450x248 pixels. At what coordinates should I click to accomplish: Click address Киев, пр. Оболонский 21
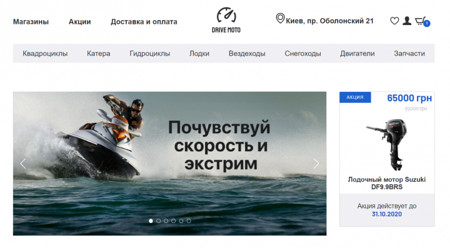[x=329, y=21]
